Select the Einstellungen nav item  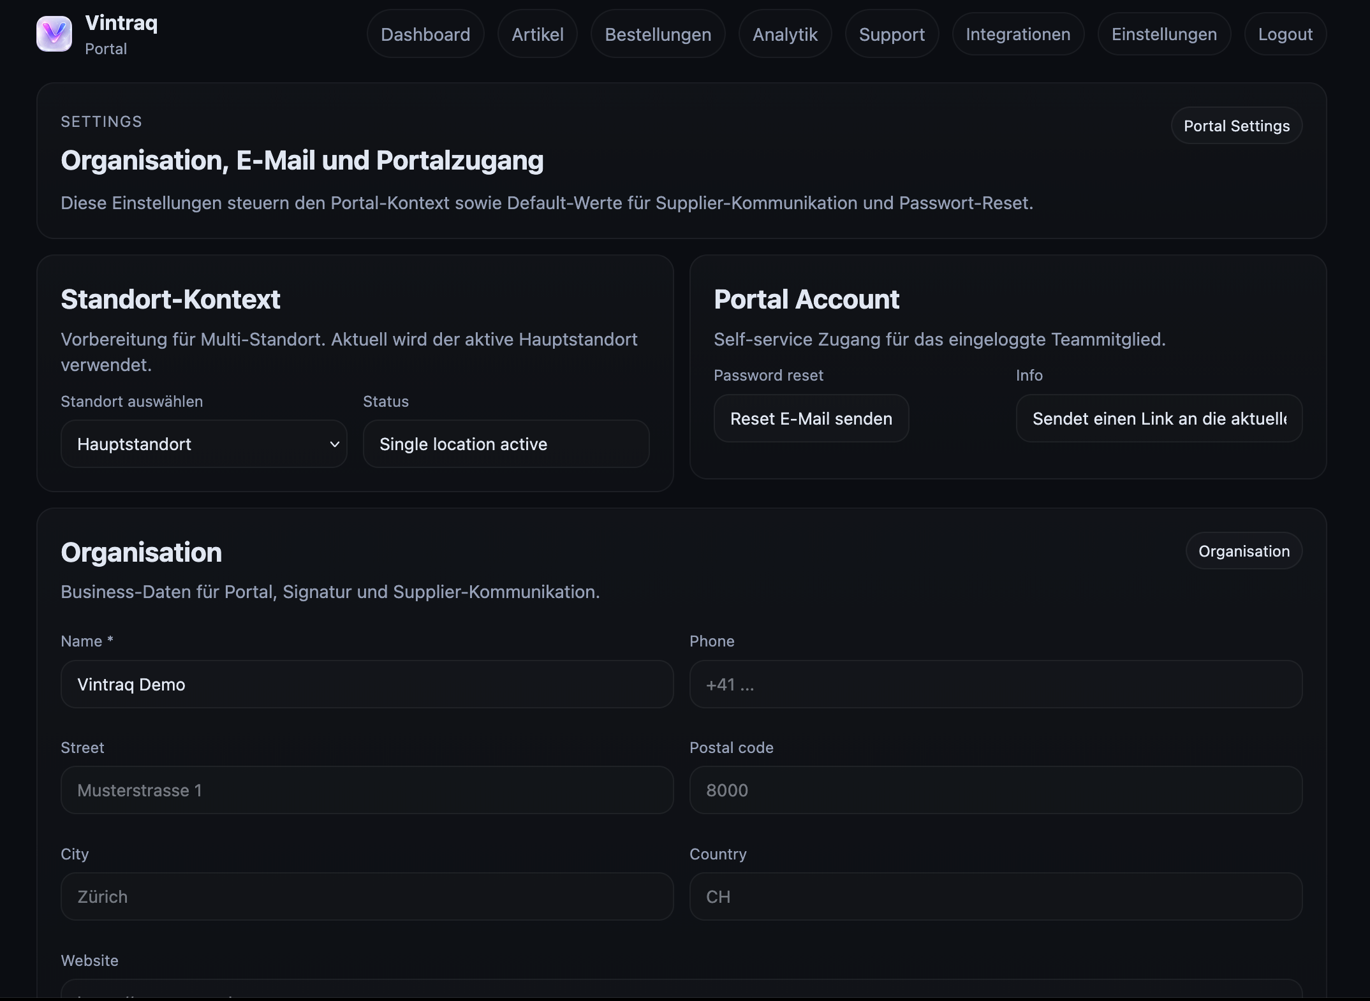click(x=1163, y=34)
